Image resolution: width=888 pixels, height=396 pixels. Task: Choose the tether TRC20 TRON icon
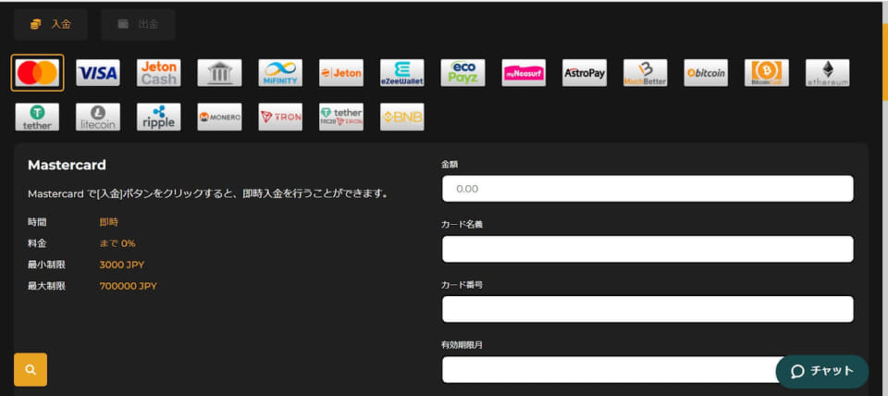[x=341, y=117]
